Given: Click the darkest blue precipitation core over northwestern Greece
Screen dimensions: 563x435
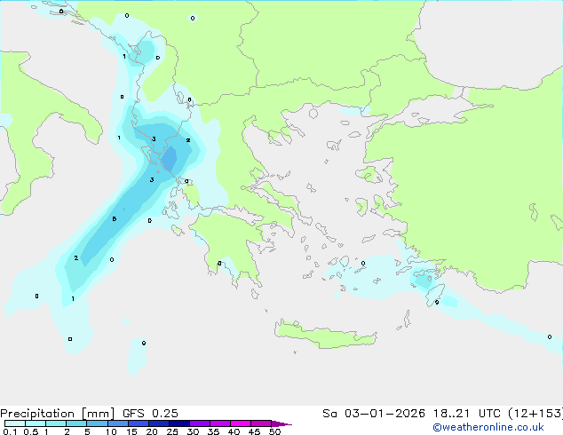Looking at the screenshot, I should (169, 158).
